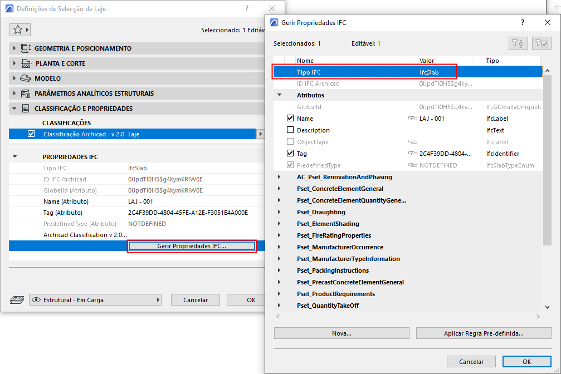The image size is (561, 374).
Task: Toggle the checked-items filter funnel icon
Action: 542,43
